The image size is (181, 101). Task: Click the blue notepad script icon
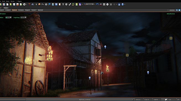pos(53,4)
